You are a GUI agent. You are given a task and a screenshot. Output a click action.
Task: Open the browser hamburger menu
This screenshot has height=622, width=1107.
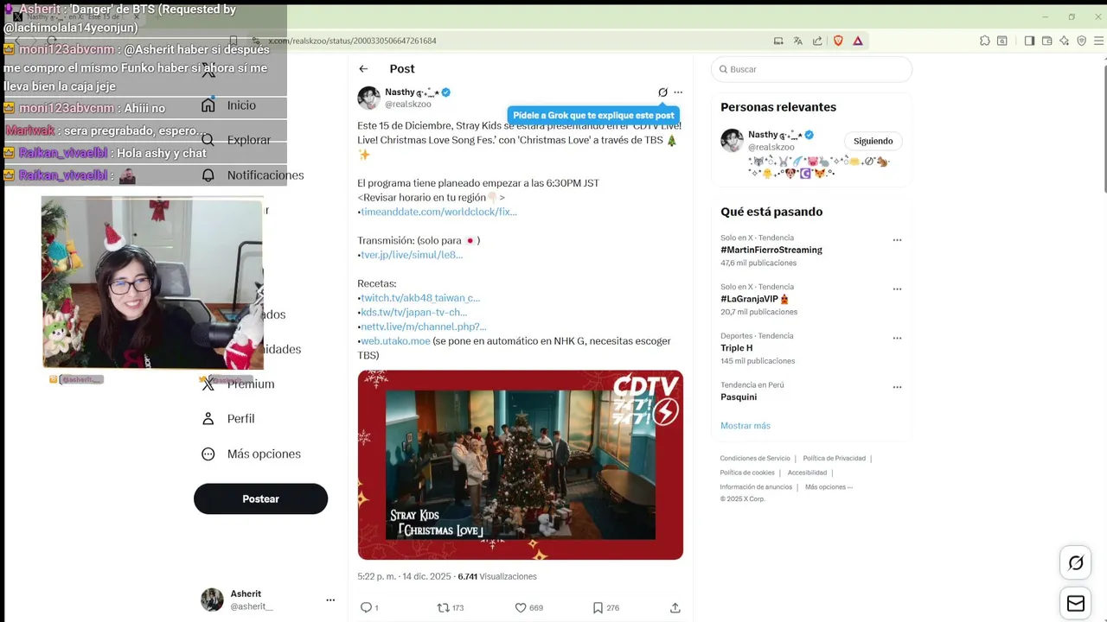[x=1099, y=41]
